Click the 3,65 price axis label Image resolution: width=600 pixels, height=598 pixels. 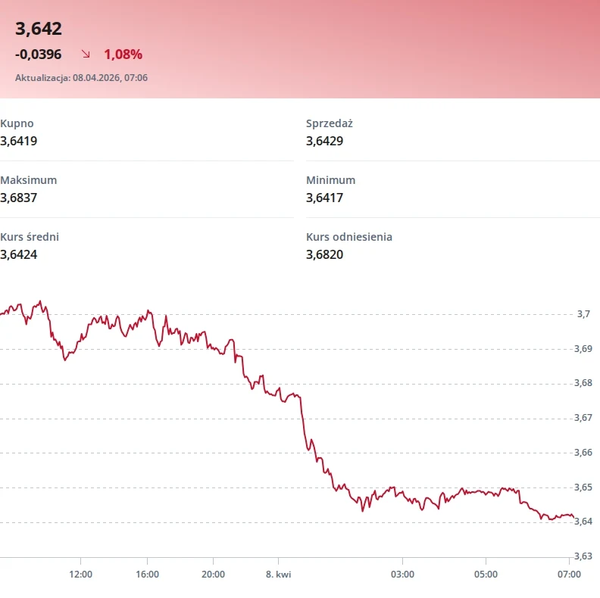pos(585,487)
